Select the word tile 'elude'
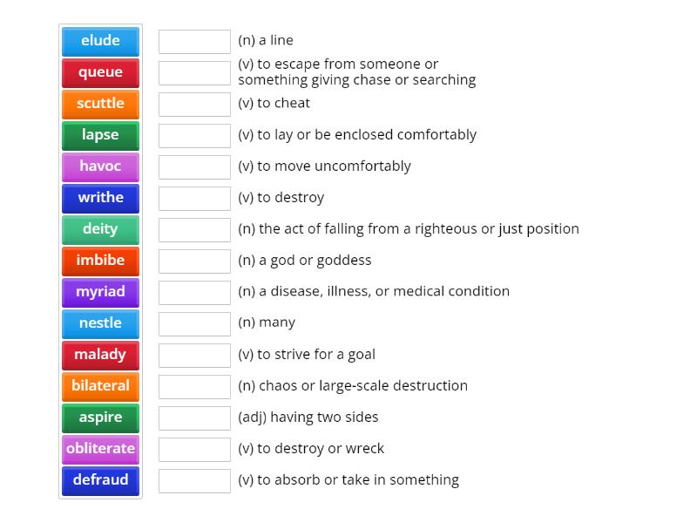This screenshot has height=523, width=697. point(100,41)
